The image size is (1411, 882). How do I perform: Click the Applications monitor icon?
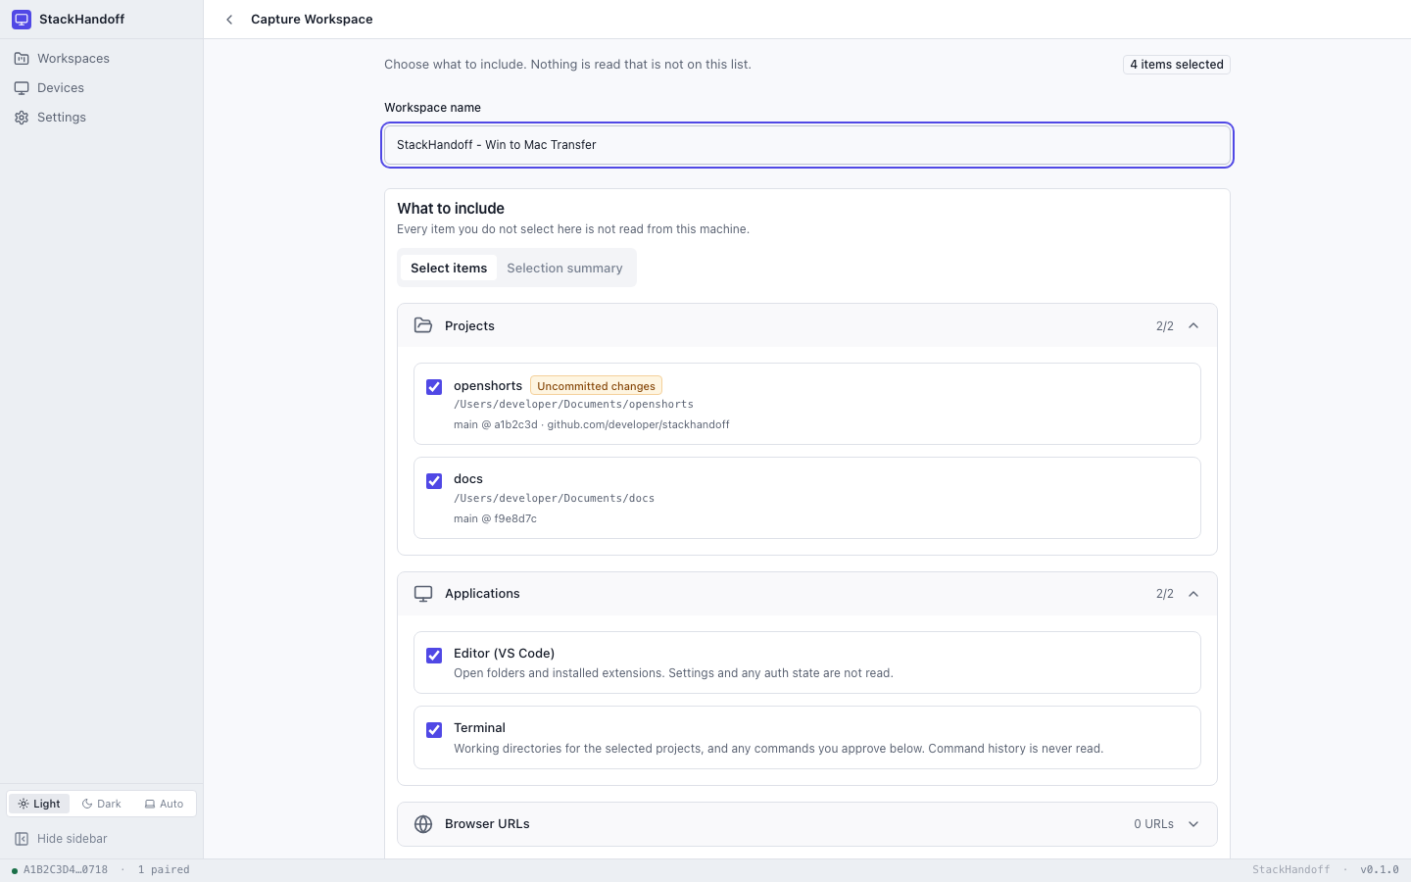(423, 594)
